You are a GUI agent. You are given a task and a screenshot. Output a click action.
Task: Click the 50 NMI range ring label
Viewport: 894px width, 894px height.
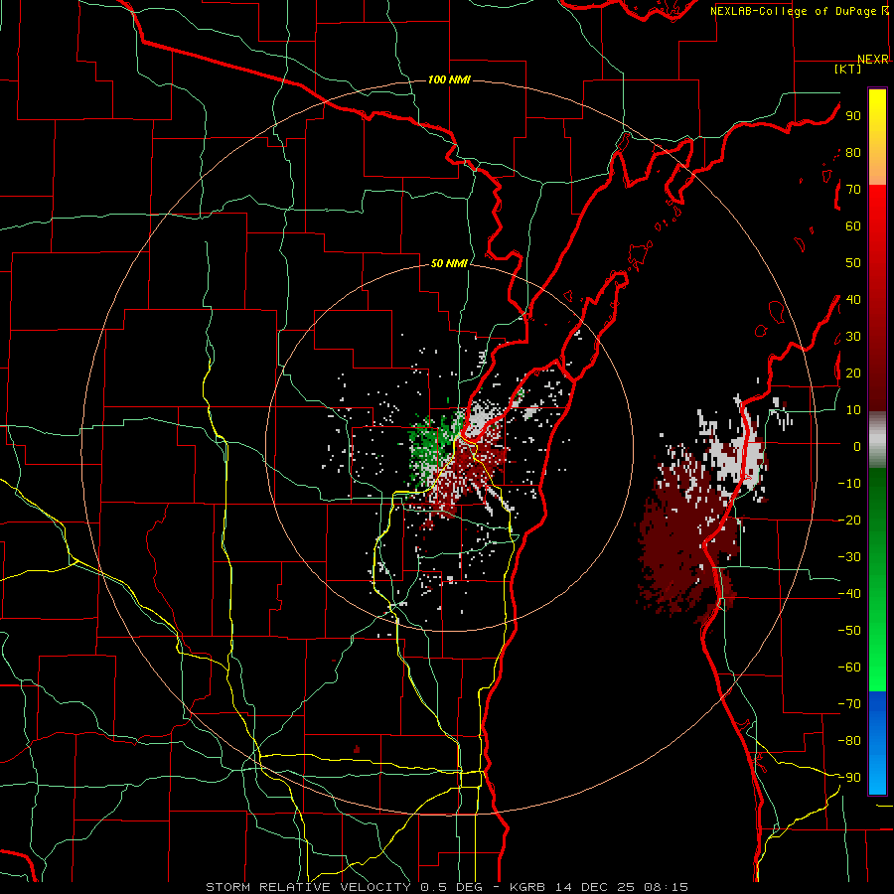(449, 263)
